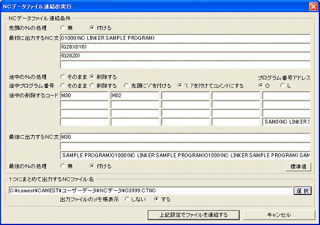Click the empty fourth initial NC line field

[x=185, y=65]
